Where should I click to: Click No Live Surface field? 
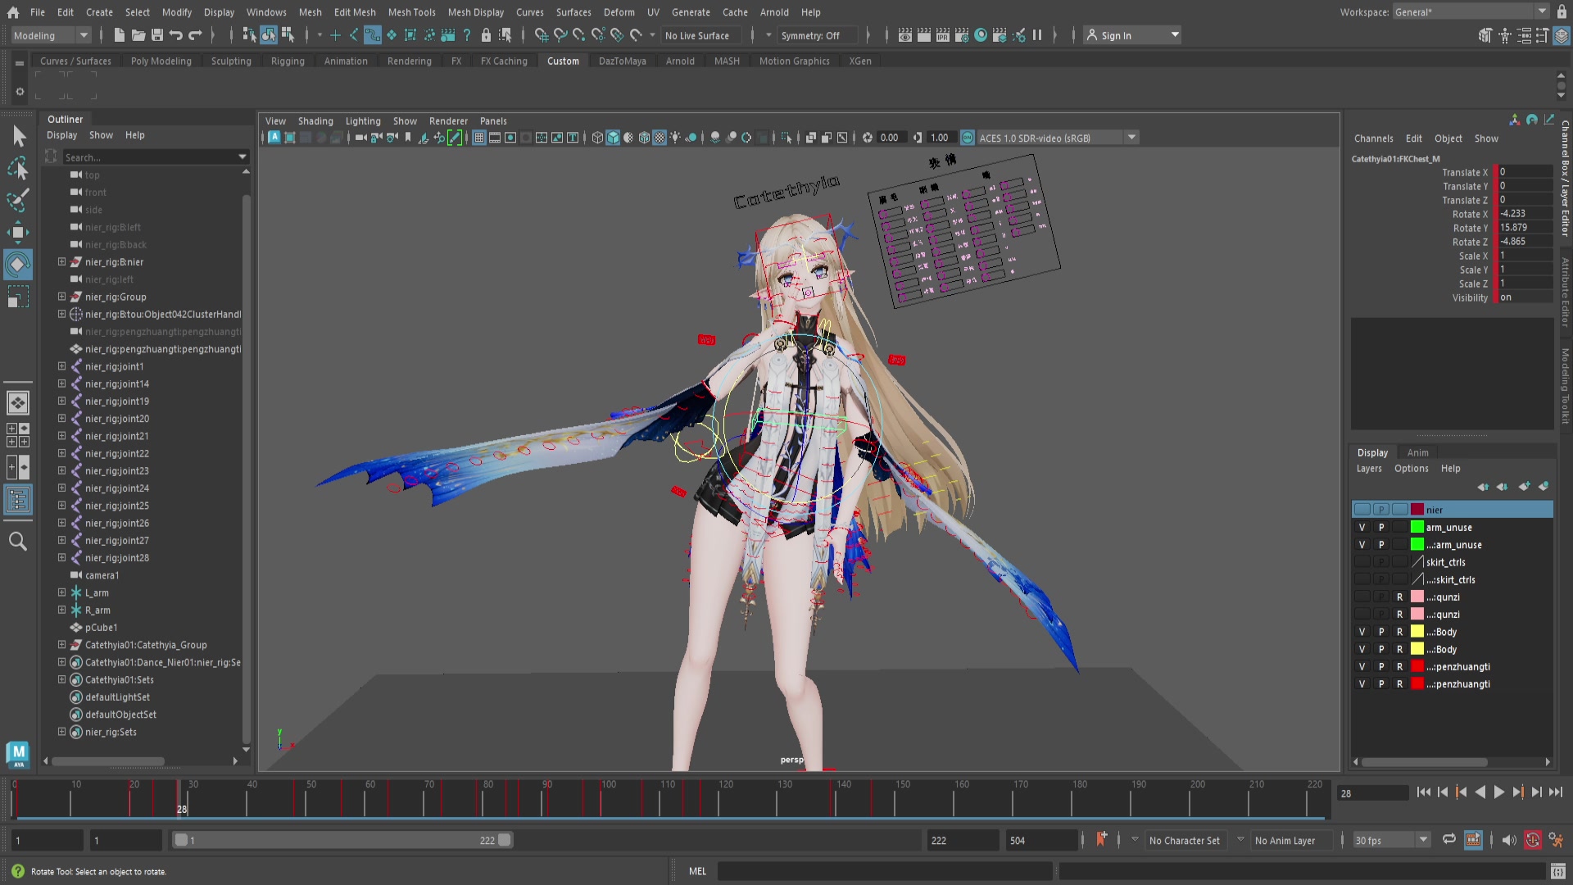pyautogui.click(x=701, y=35)
